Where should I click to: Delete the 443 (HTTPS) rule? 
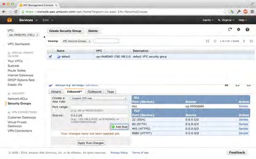click(x=243, y=129)
